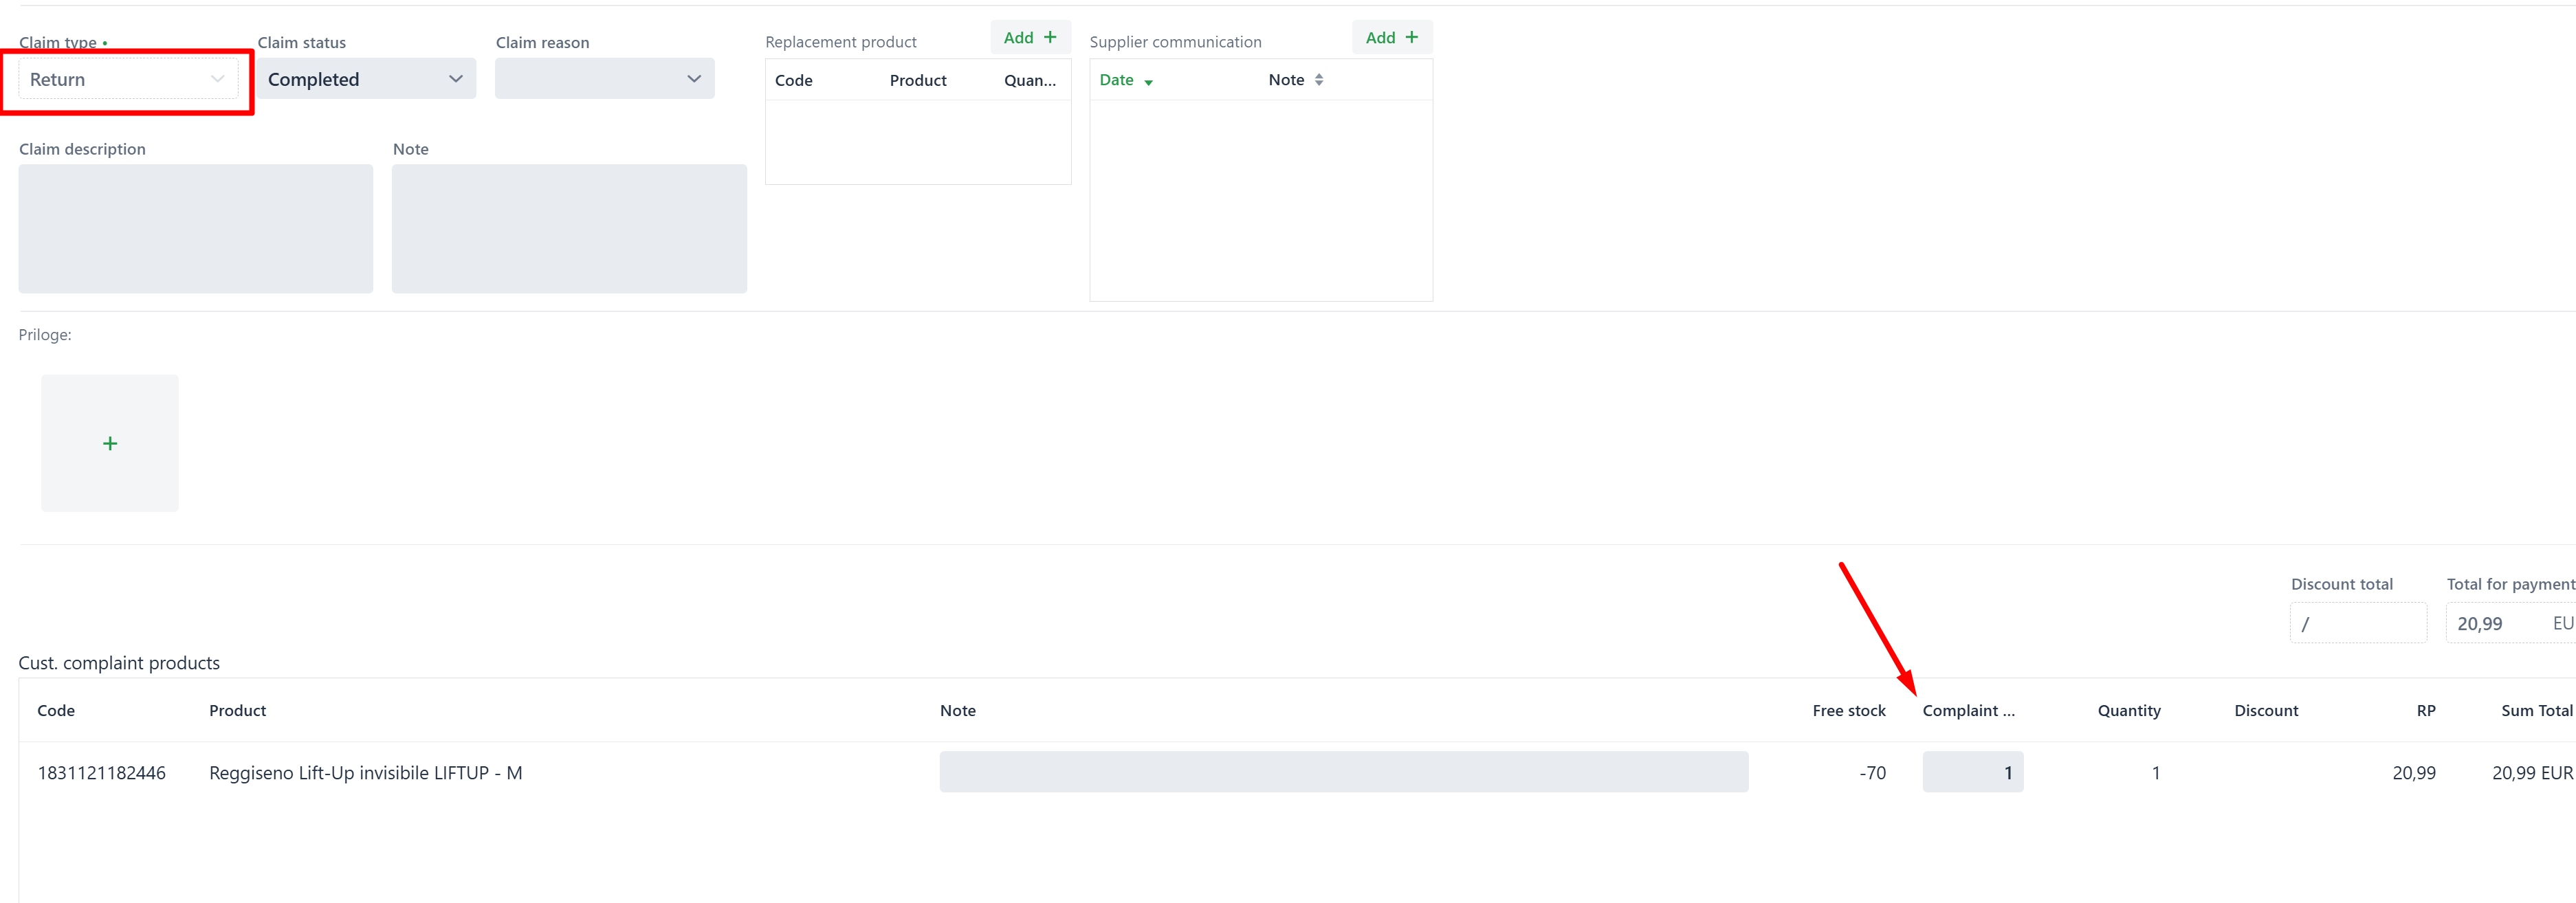2576x903 pixels.
Task: Open the Claim status Completed dropdown
Action: click(365, 79)
